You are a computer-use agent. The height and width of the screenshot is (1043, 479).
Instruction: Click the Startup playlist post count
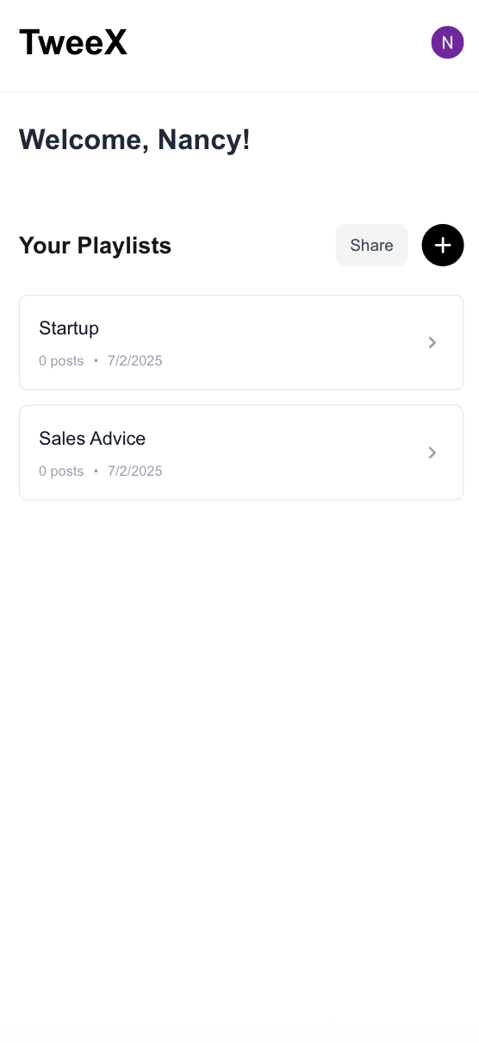[61, 361]
